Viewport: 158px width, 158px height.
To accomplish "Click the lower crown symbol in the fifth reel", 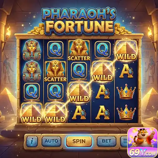I will 126,112.
